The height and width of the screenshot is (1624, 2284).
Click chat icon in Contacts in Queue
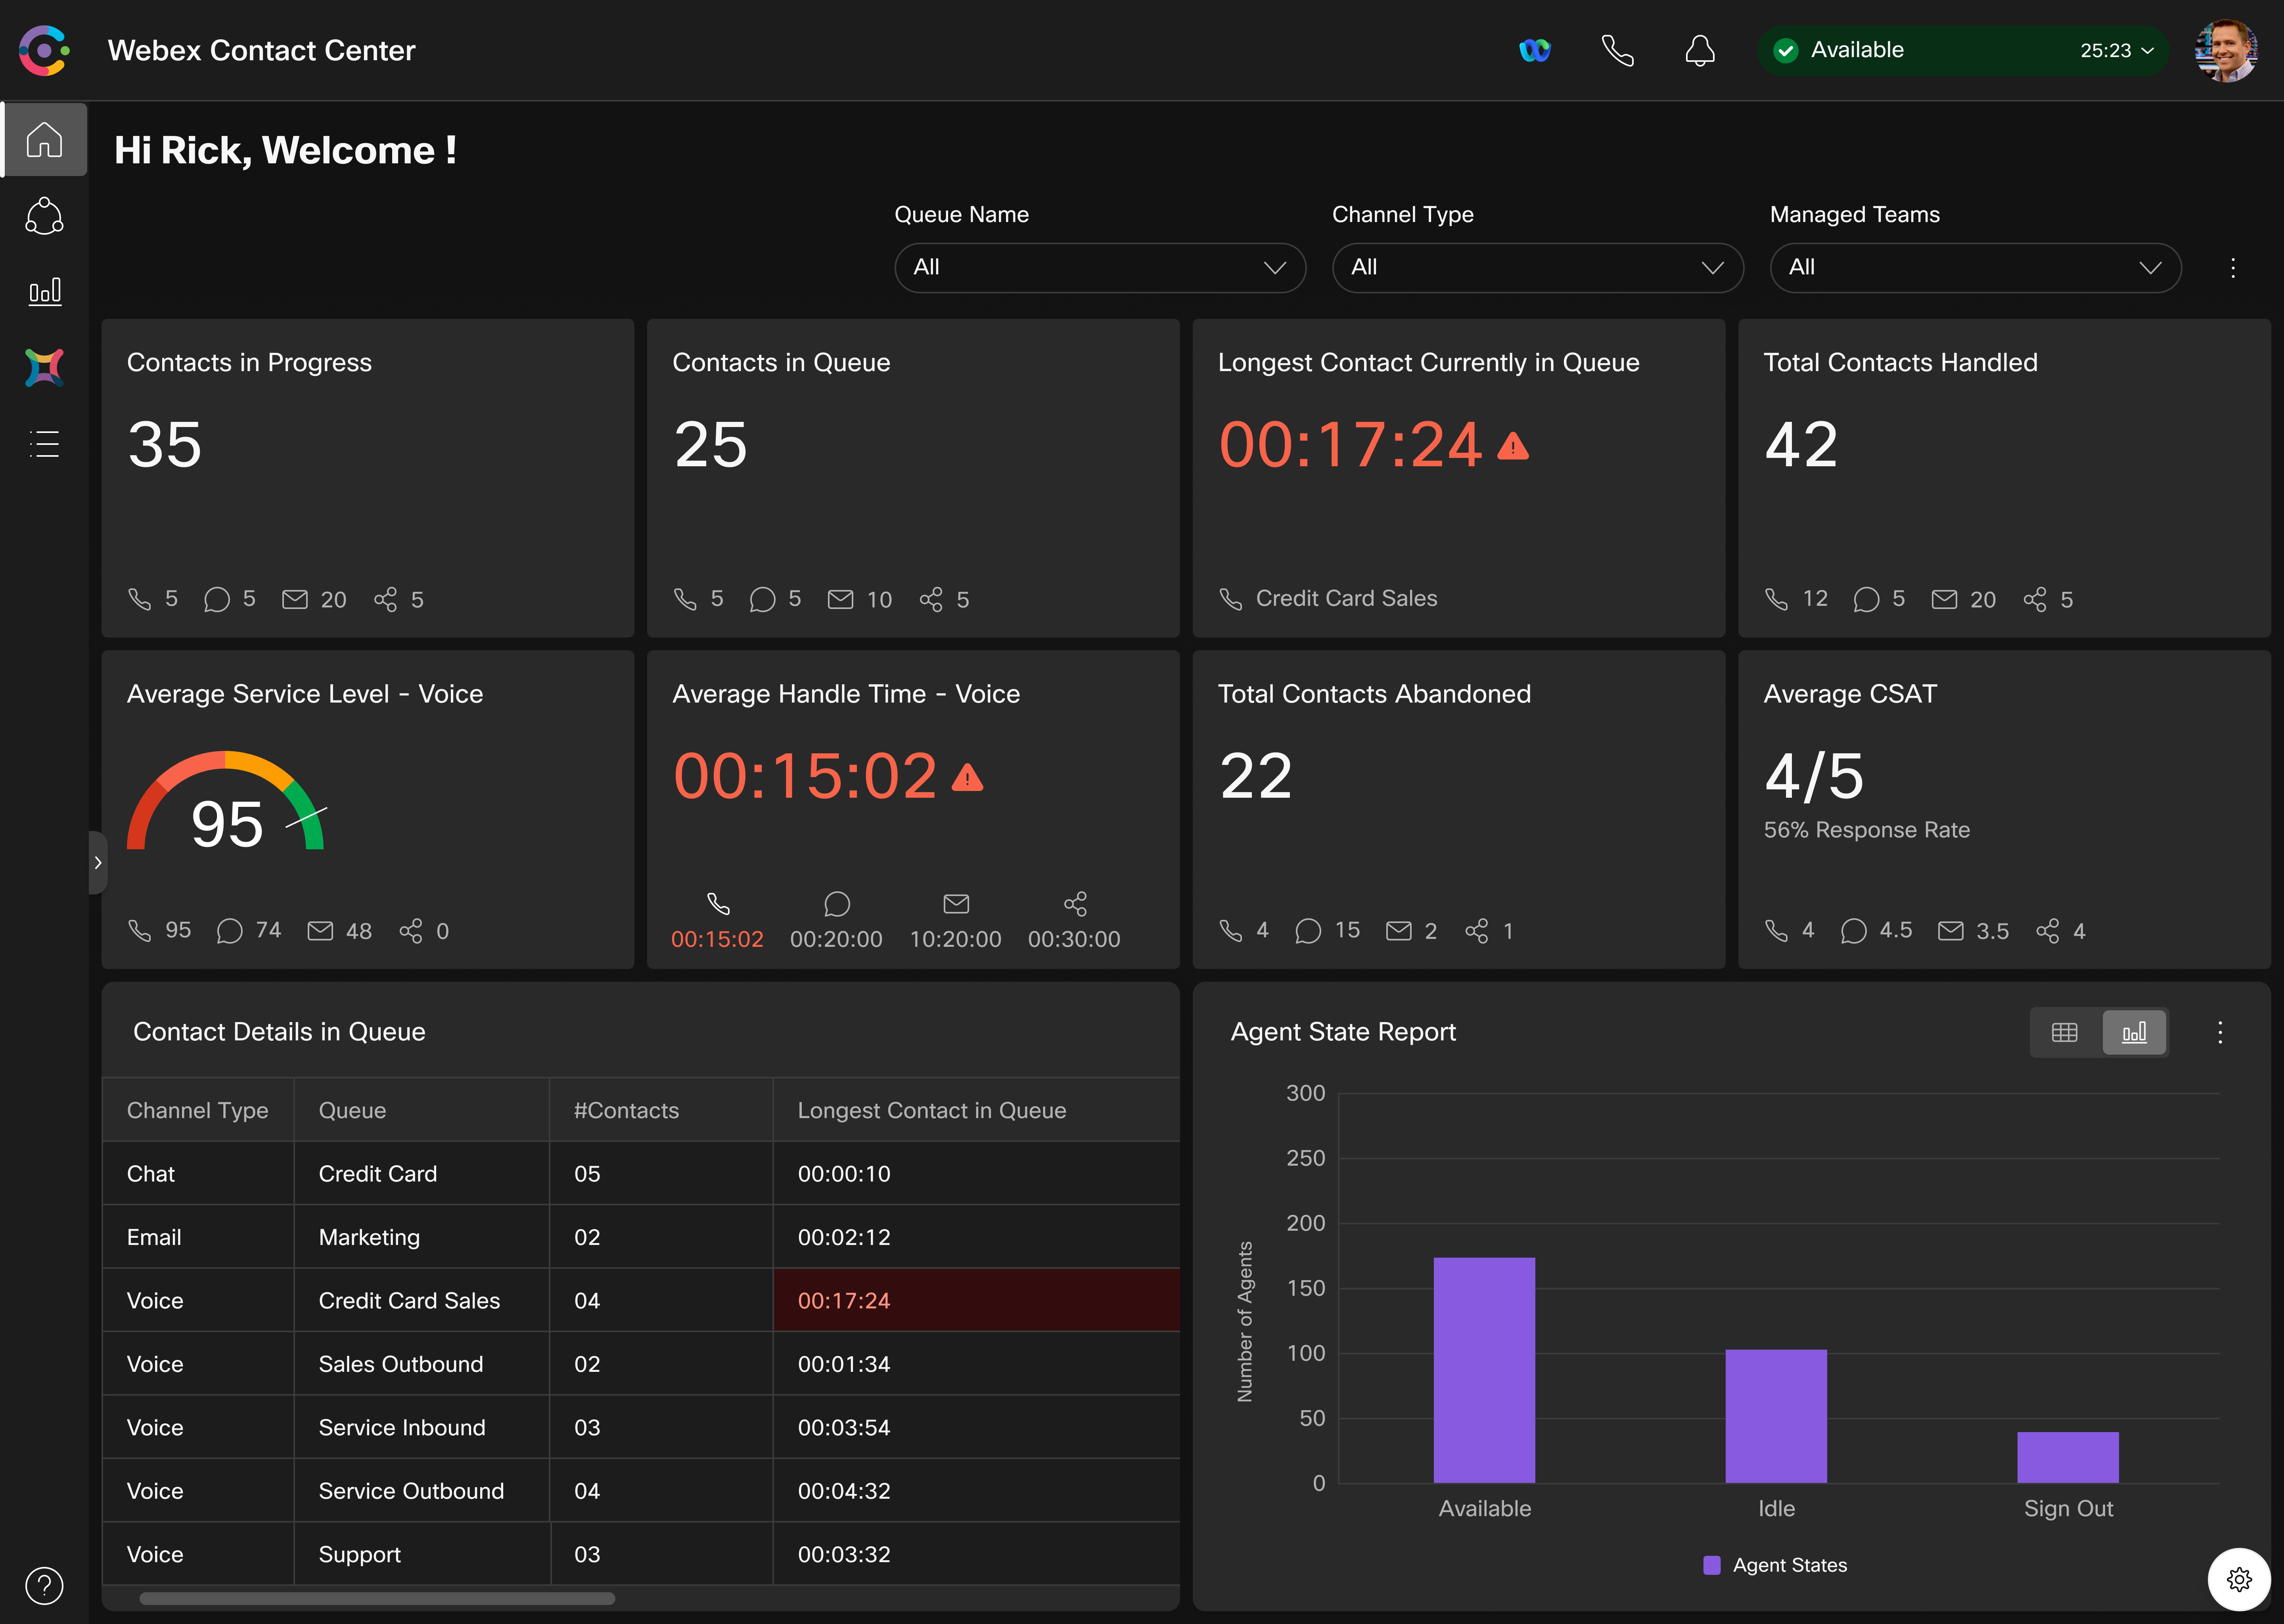click(762, 599)
